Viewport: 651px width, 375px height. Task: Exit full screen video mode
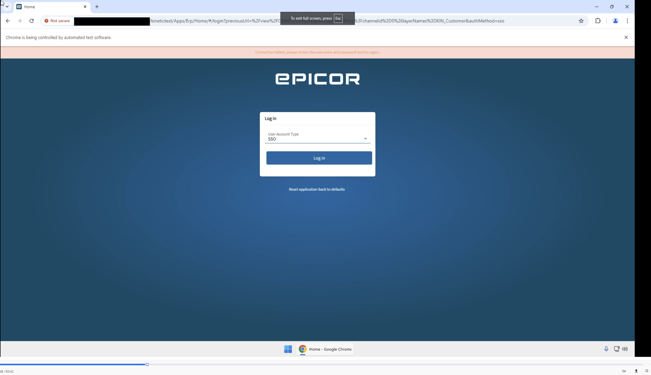[647, 371]
